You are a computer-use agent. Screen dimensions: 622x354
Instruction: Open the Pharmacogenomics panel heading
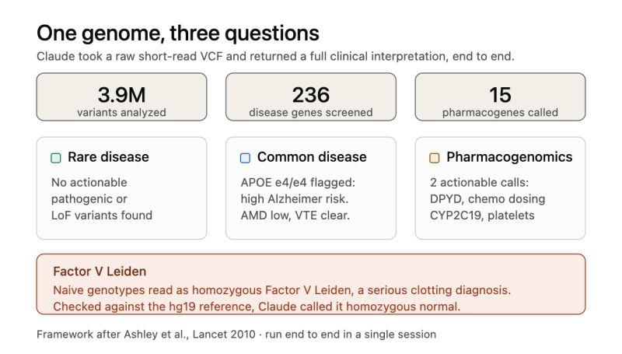coord(509,157)
